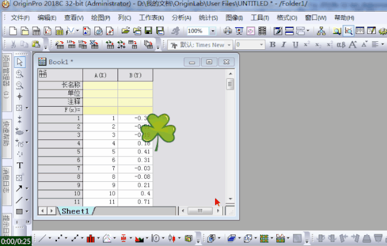Open the 绘图(P) menu
The width and height of the screenshot is (387, 246).
(100, 18)
